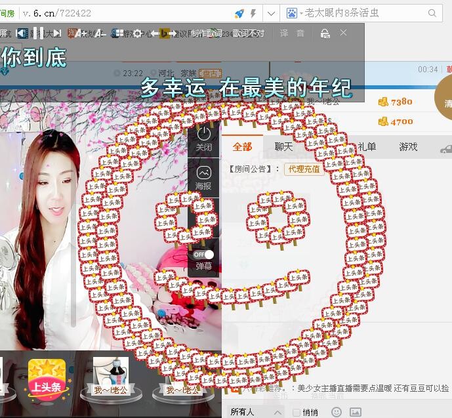Click the 4700 coin amount
The height and width of the screenshot is (418, 452).
pos(402,122)
